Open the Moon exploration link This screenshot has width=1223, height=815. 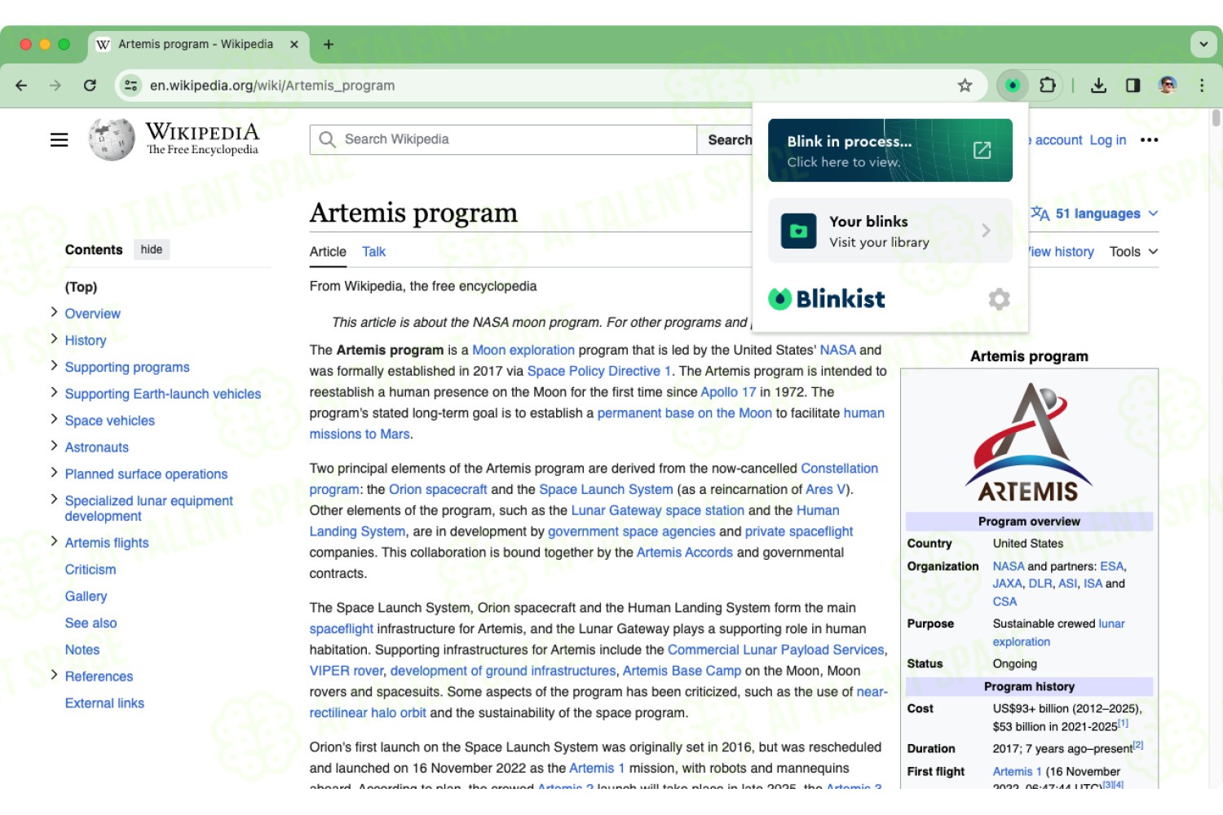(x=523, y=350)
